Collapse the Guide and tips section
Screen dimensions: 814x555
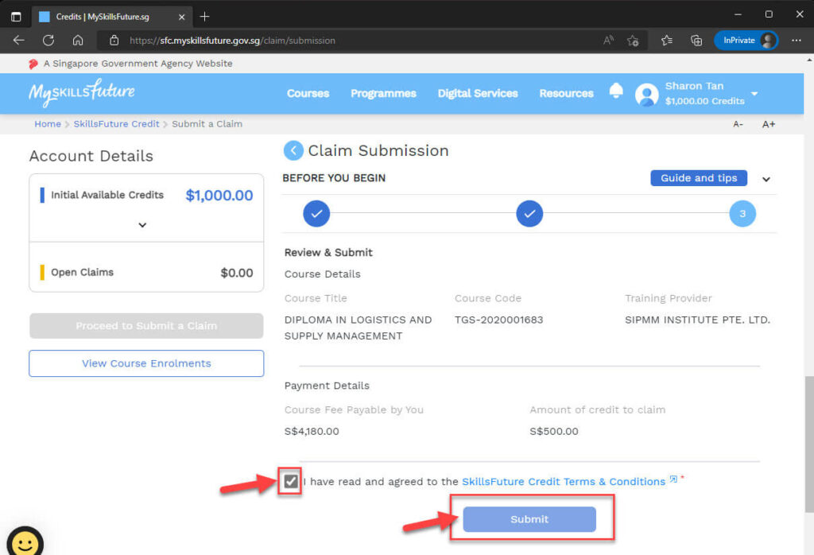tap(766, 179)
